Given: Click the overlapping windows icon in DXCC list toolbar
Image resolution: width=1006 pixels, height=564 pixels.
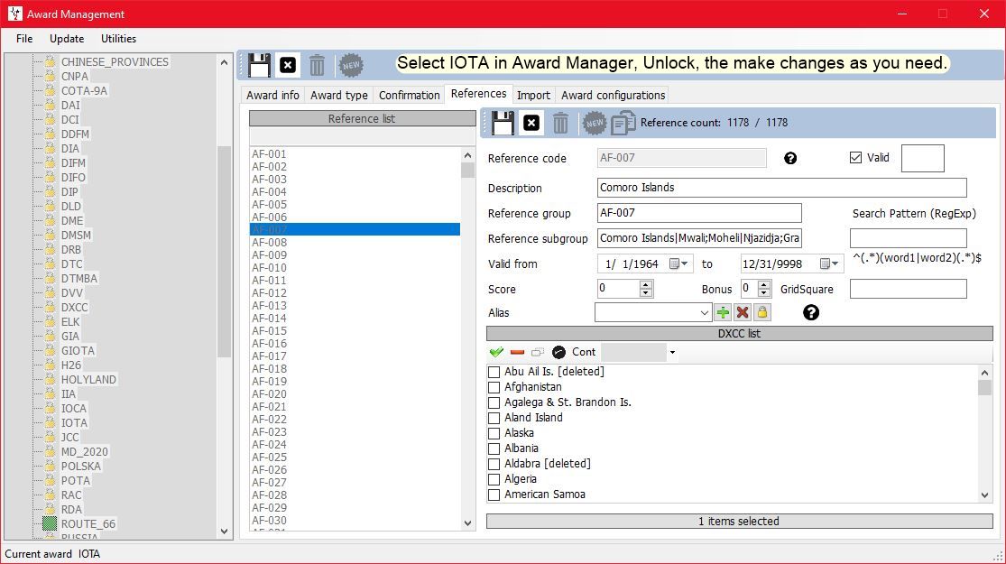Looking at the screenshot, I should point(538,352).
